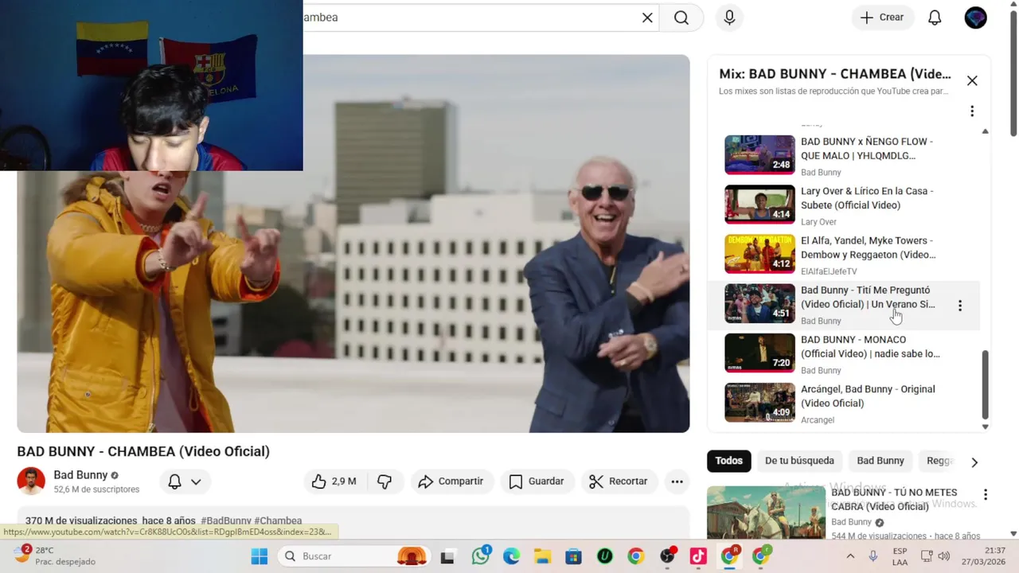Like the video with 2,9 M
Screen dimensions: 1019x573
coord(333,481)
